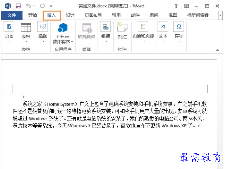This screenshot has height=169, width=225.
Task: Switch to the 开始 tab
Action: click(x=33, y=15)
